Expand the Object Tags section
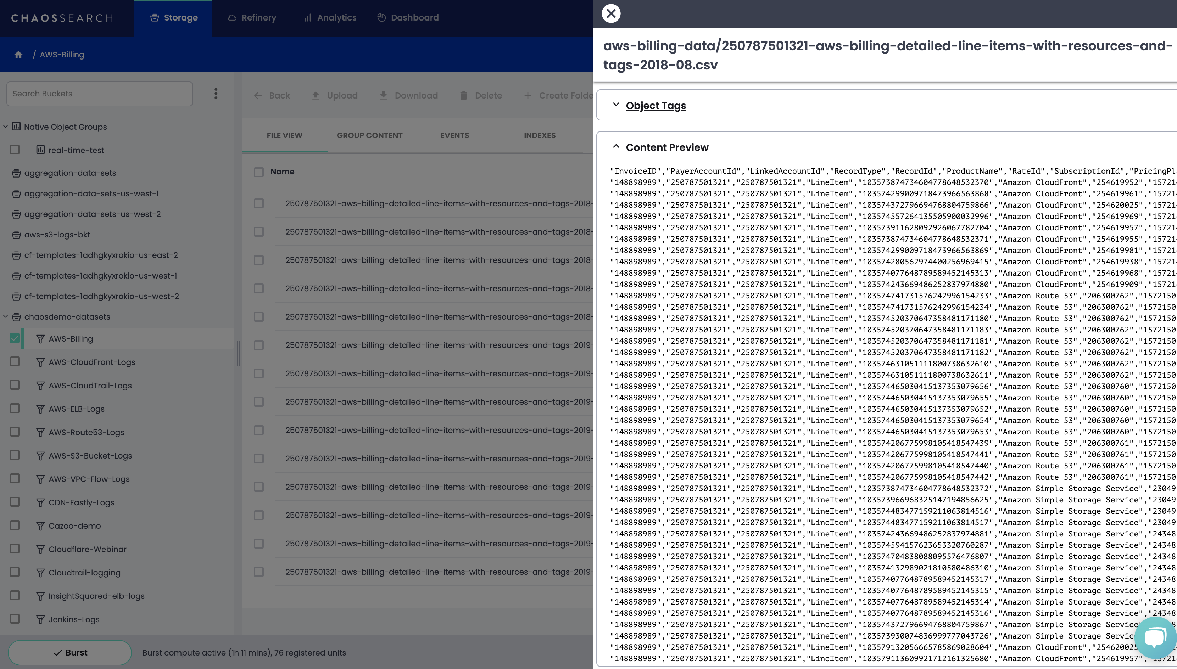The width and height of the screenshot is (1177, 669). coord(656,106)
